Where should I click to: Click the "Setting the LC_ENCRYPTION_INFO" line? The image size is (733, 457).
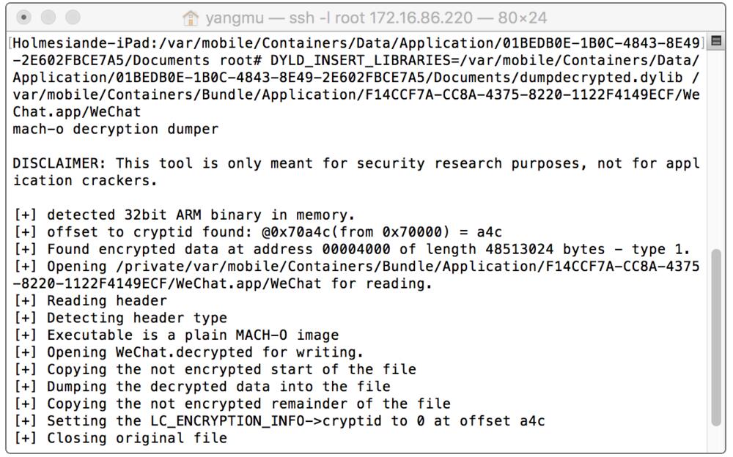tap(279, 421)
